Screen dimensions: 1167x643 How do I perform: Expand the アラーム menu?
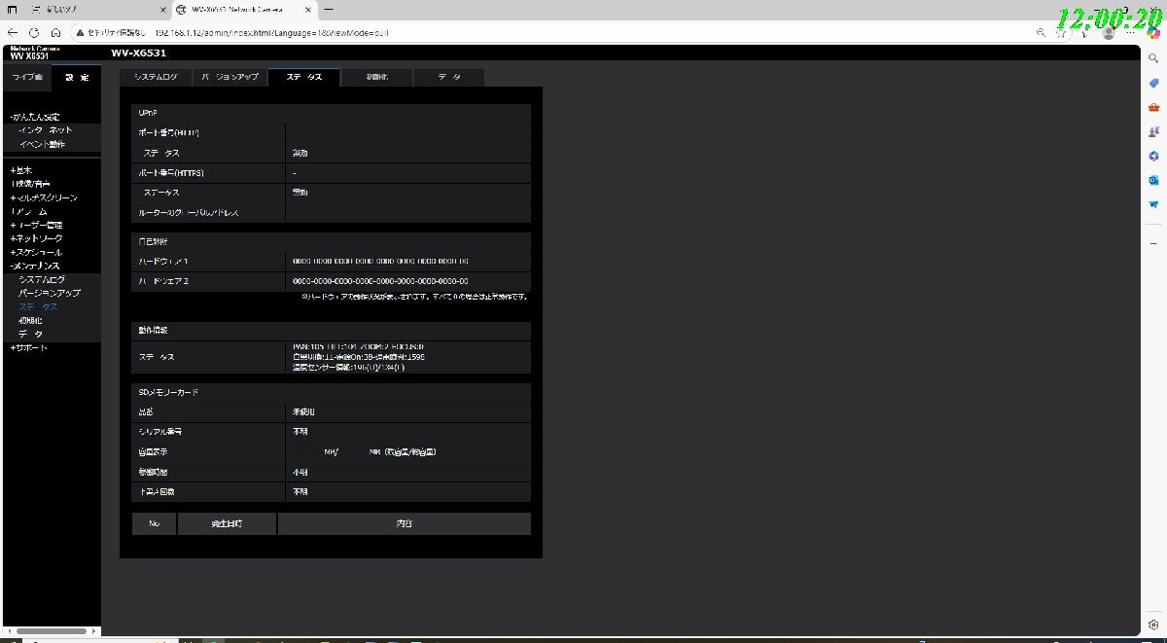[x=28, y=211]
